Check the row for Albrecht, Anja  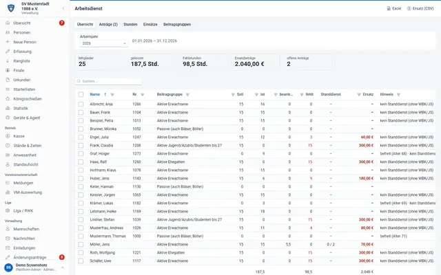[81, 104]
